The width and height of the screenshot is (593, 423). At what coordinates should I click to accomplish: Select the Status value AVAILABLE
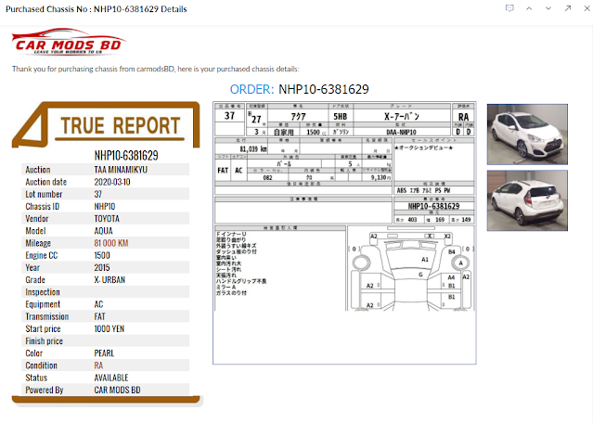(x=111, y=378)
